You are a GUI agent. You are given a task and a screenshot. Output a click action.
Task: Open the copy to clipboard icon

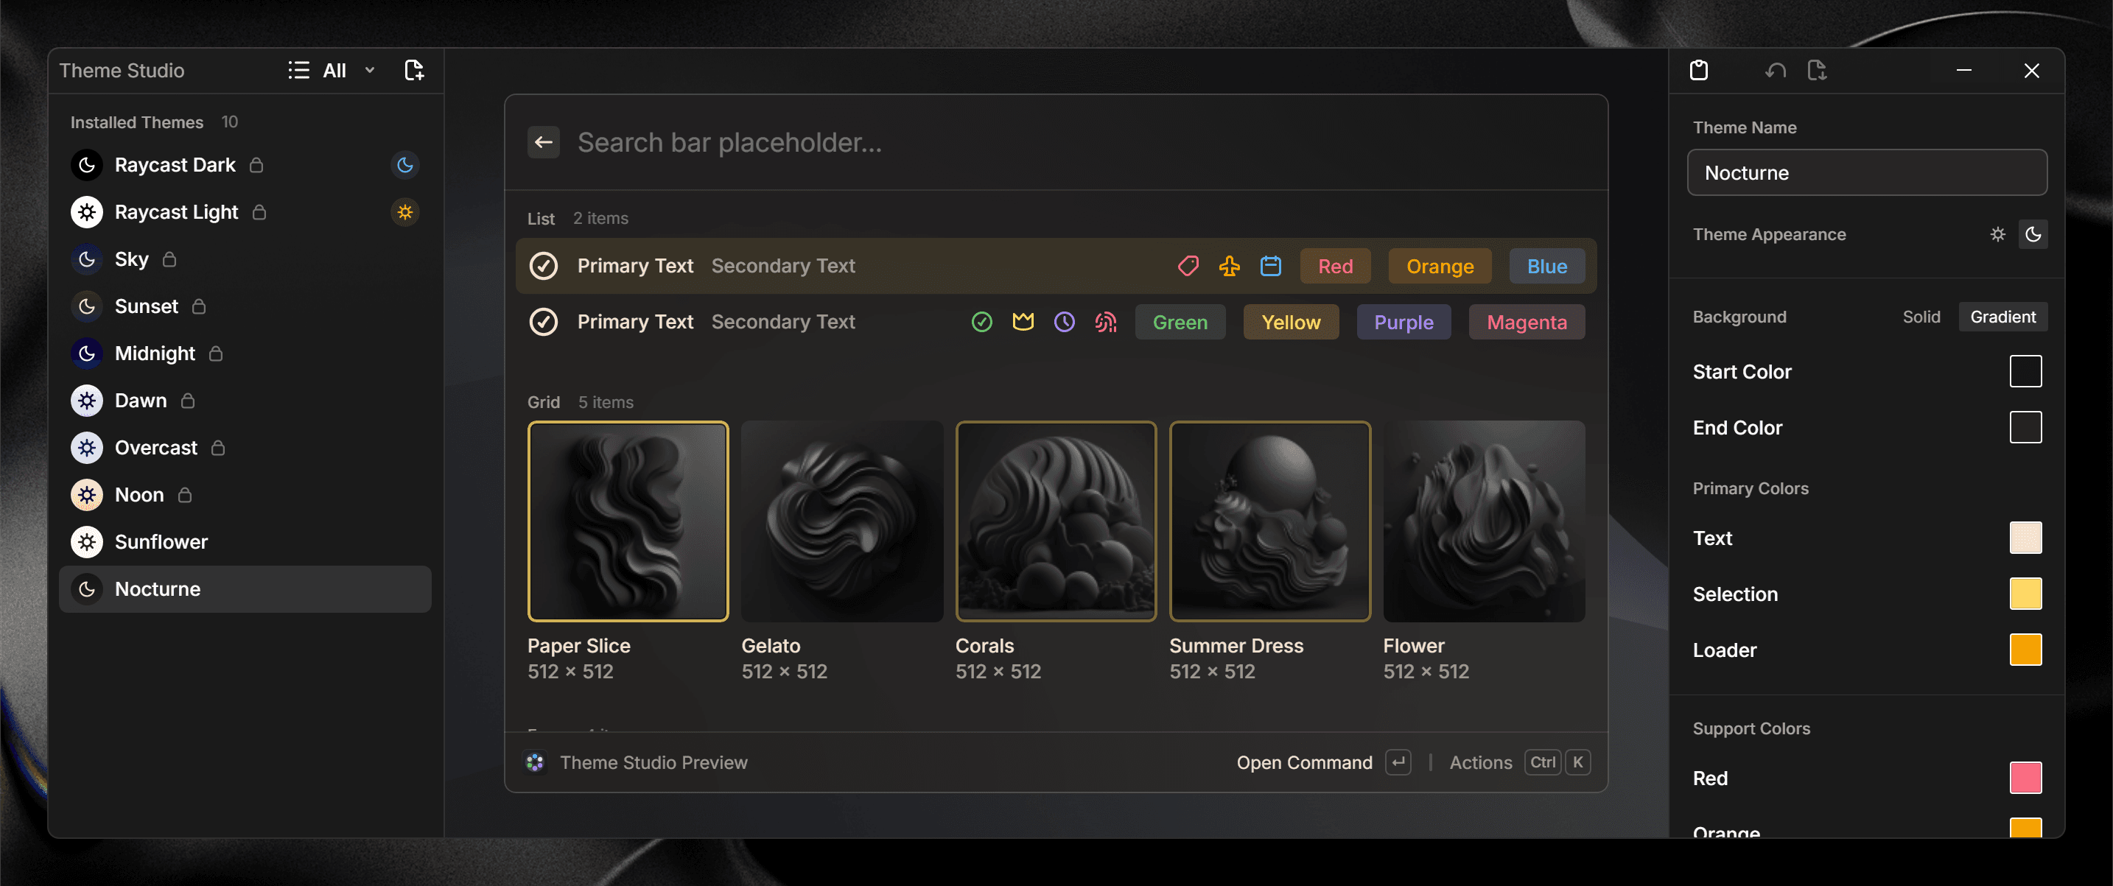1700,71
